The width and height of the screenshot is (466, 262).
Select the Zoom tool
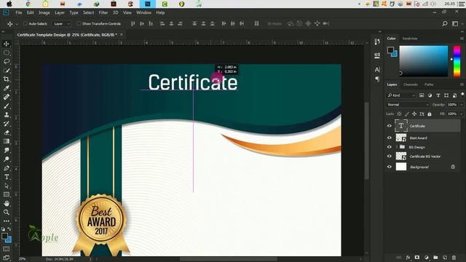(7, 212)
